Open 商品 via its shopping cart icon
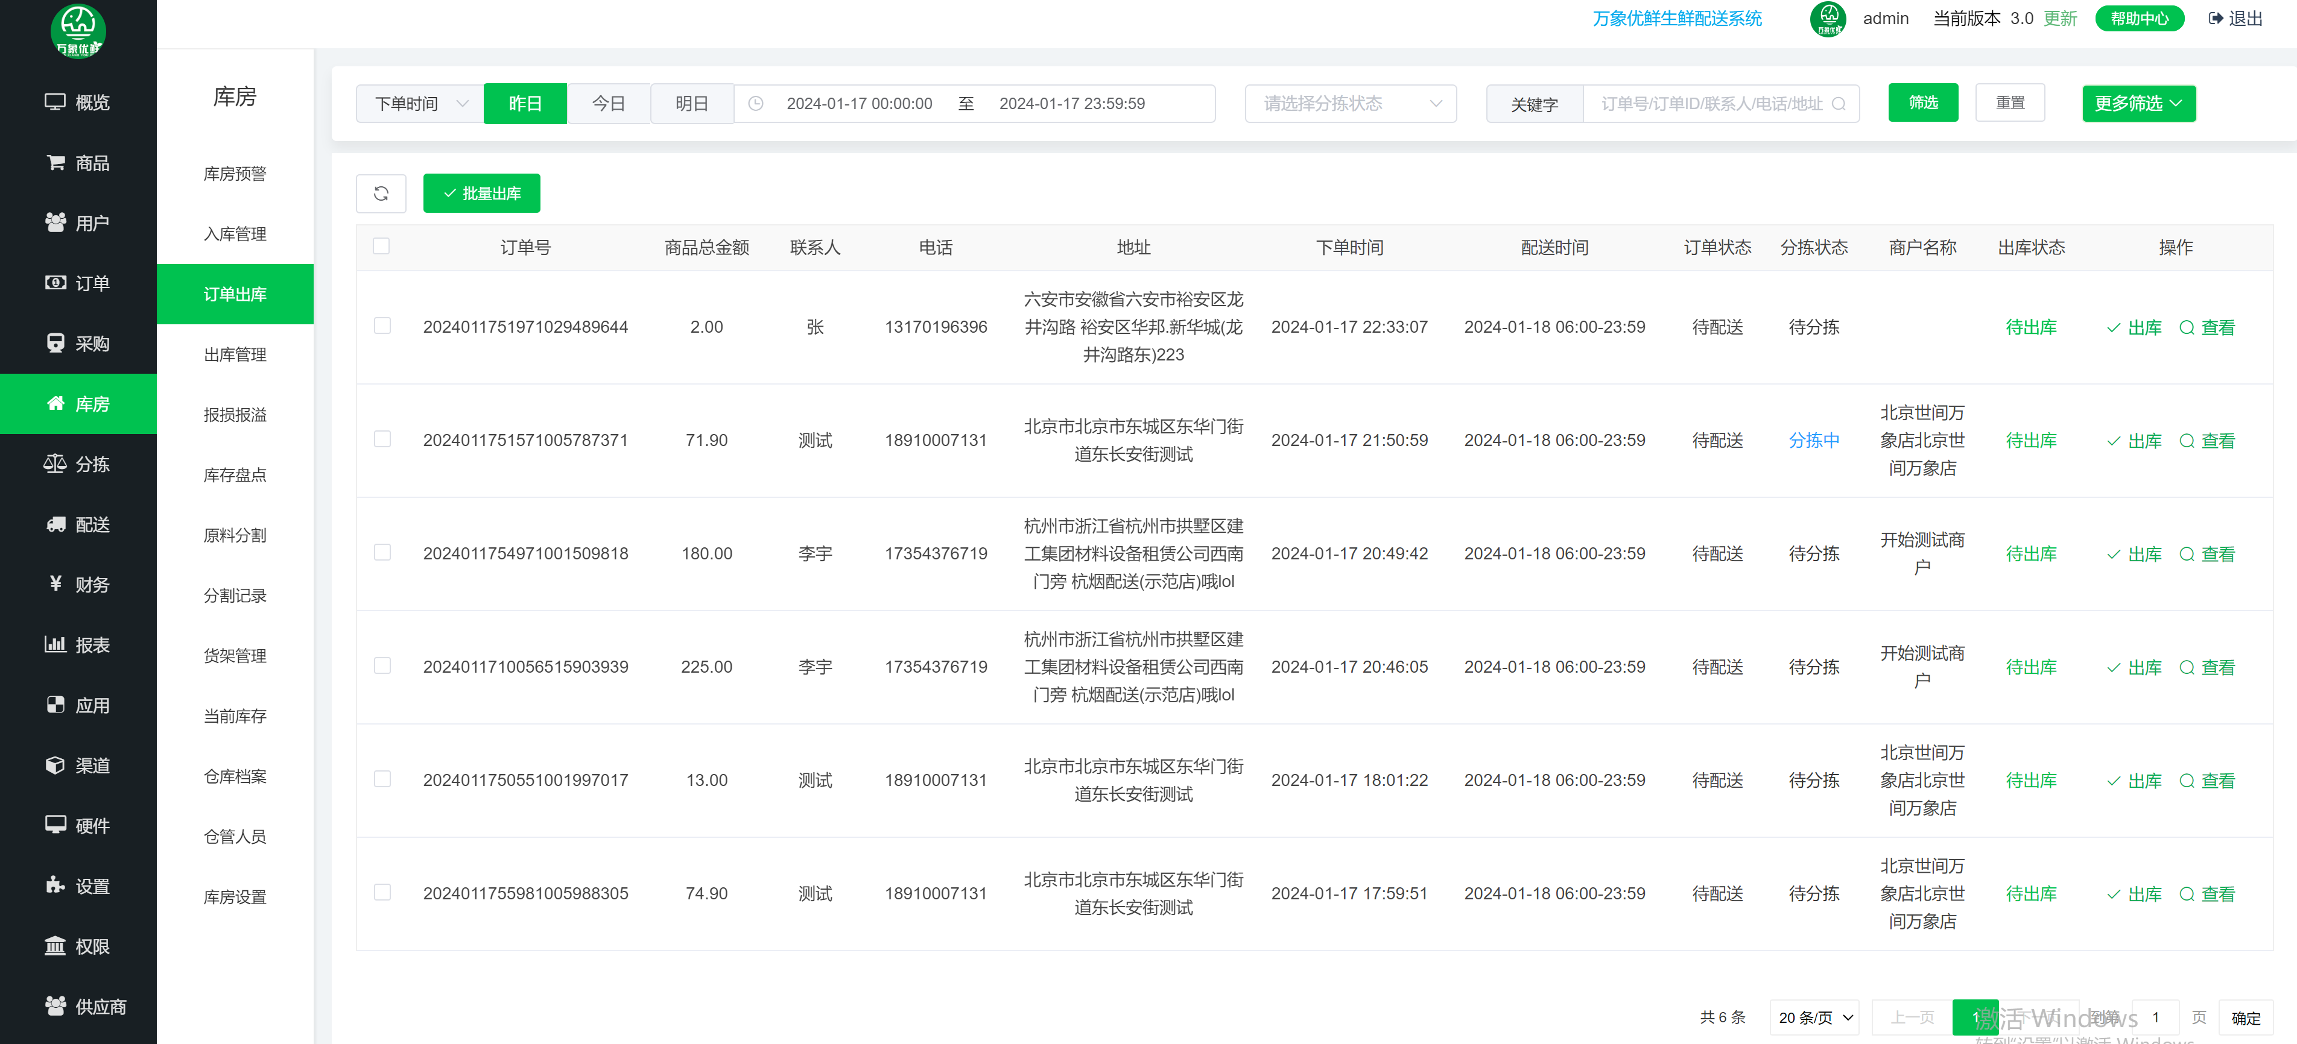This screenshot has width=2297, height=1044. click(x=55, y=162)
